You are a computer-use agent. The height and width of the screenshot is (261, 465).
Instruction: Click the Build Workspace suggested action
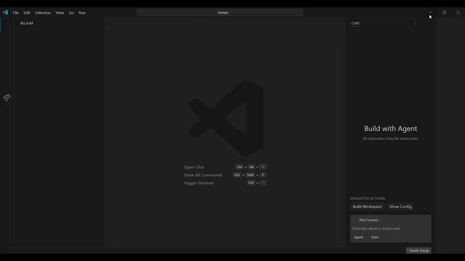(x=367, y=207)
